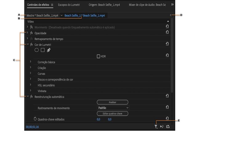234x153 pixels.
Task: Enable the HDR checkbox
Action: [98, 56]
